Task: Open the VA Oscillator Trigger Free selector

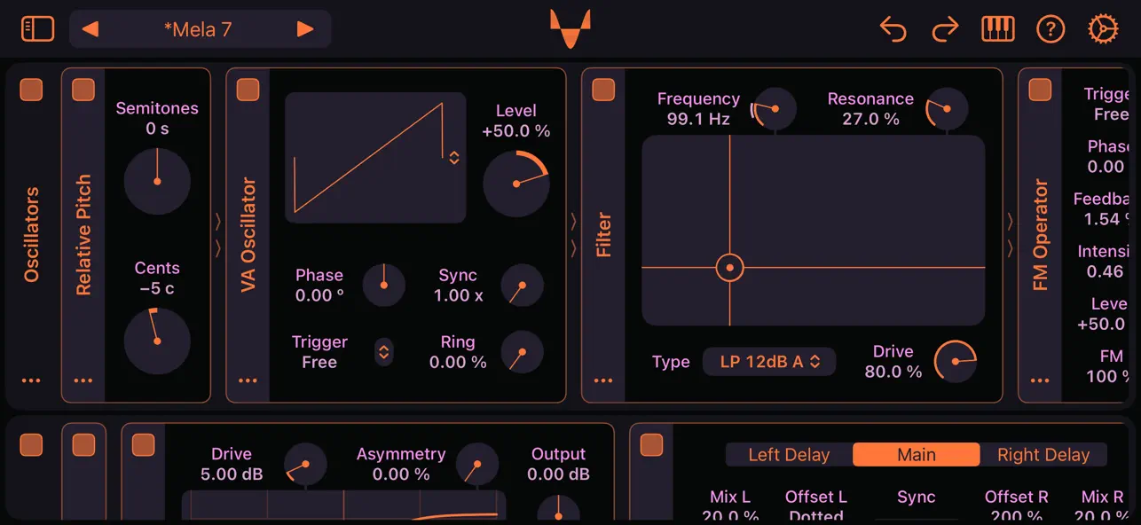Action: click(383, 351)
